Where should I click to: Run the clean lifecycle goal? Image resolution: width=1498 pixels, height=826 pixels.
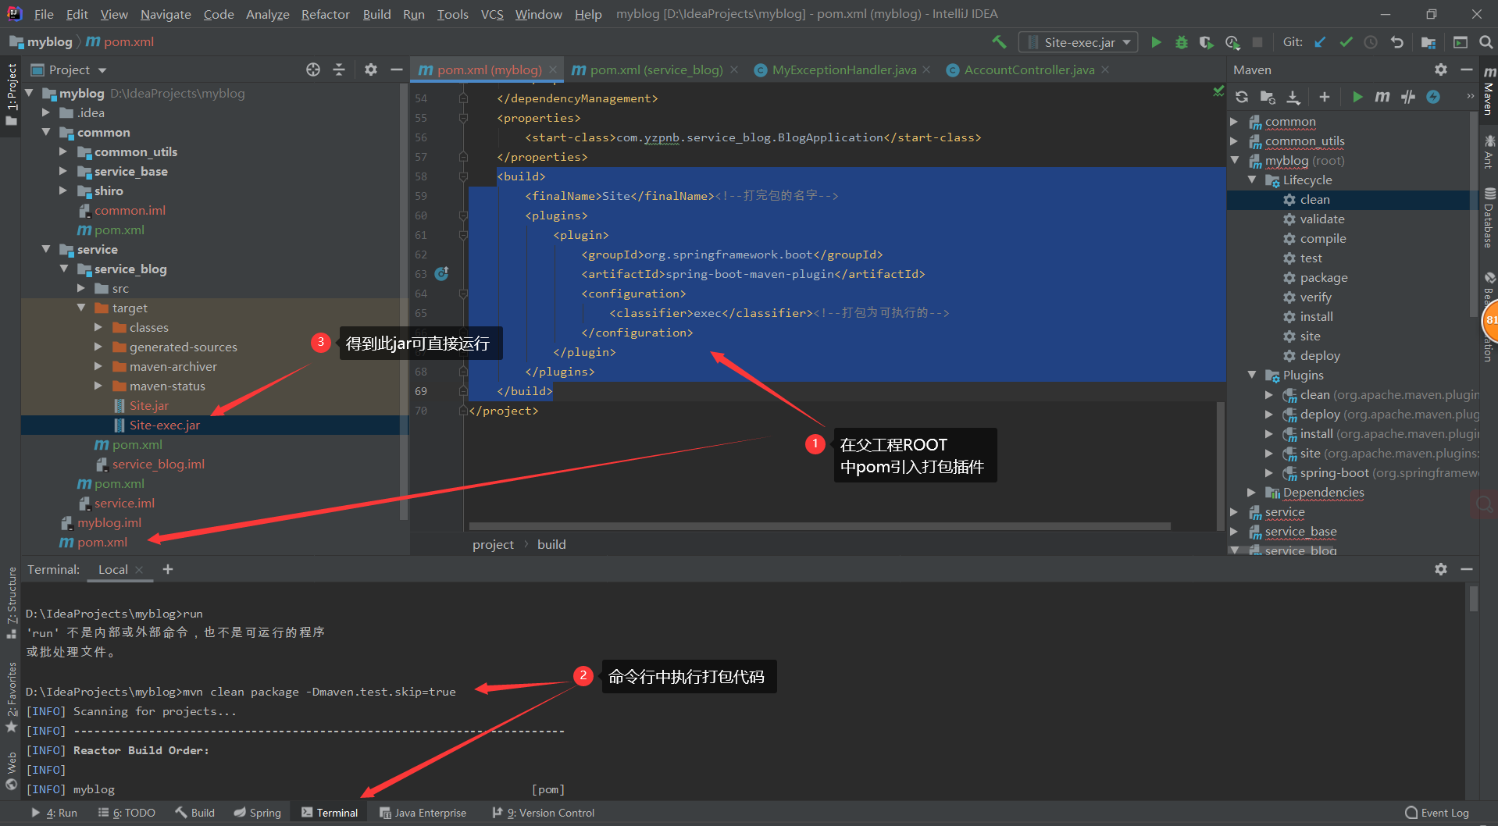click(x=1315, y=200)
